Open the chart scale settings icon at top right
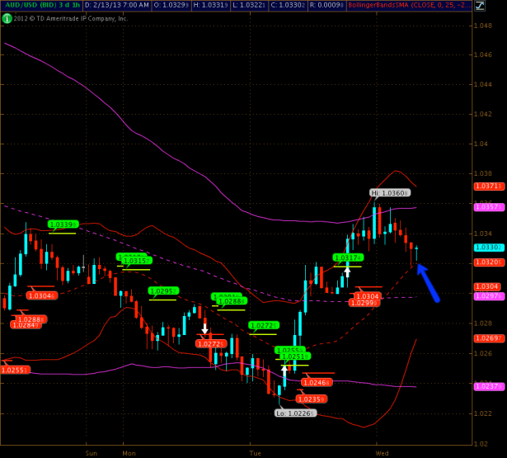 [480, 6]
